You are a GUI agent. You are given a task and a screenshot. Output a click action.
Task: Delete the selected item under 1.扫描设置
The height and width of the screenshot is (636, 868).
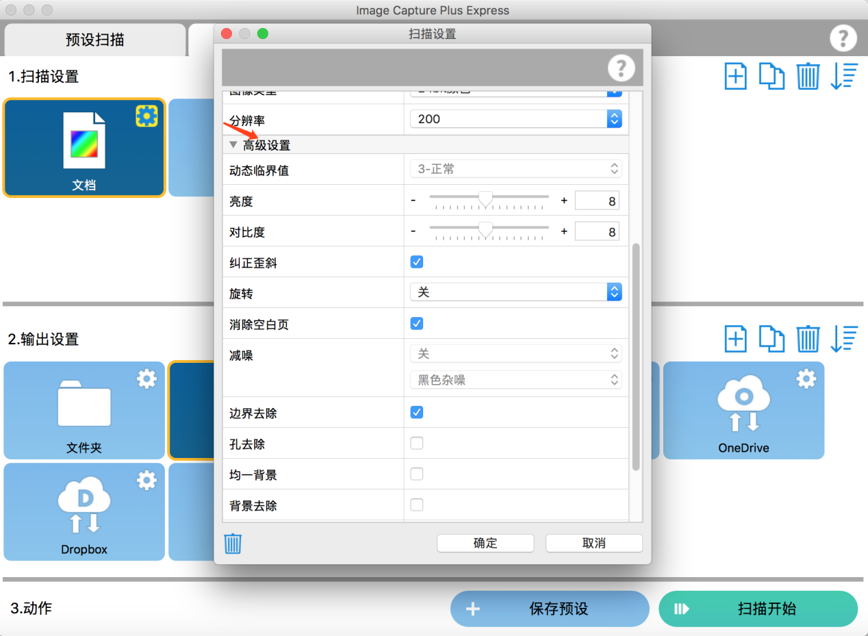point(808,76)
